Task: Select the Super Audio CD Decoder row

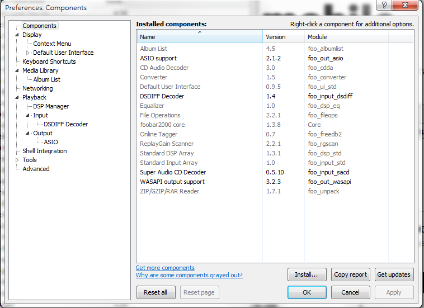Action: (x=275, y=172)
